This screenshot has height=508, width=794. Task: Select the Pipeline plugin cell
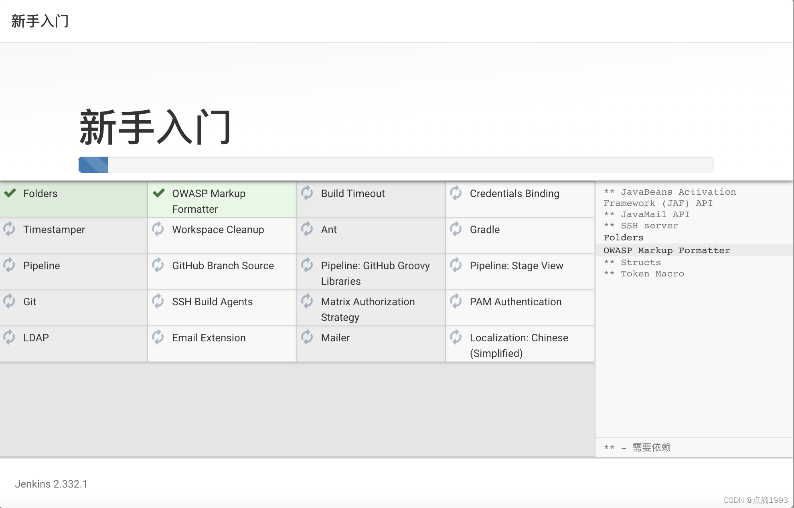tap(42, 266)
